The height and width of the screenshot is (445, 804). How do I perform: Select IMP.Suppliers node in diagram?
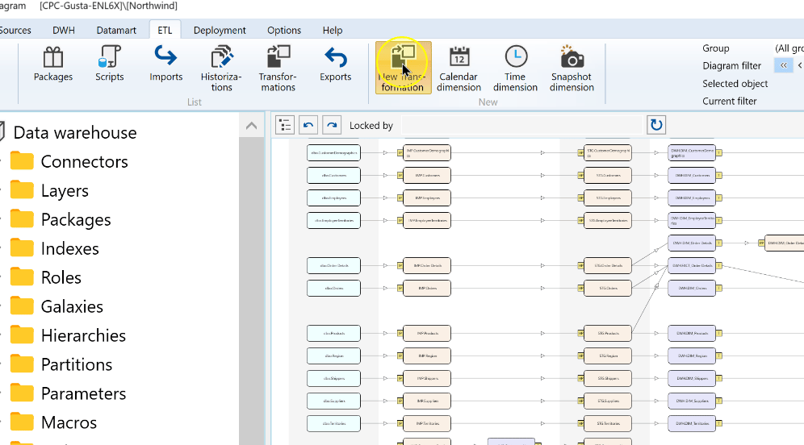click(x=427, y=401)
